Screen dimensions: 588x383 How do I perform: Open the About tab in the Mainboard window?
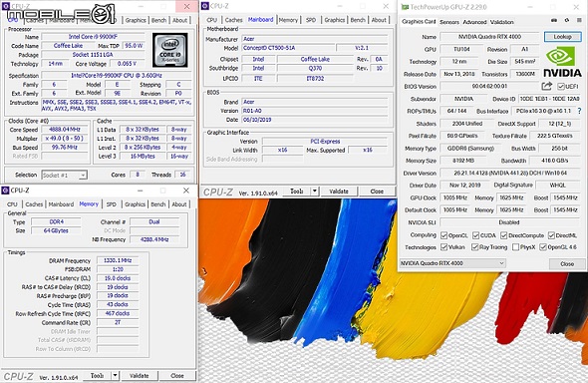(x=379, y=20)
